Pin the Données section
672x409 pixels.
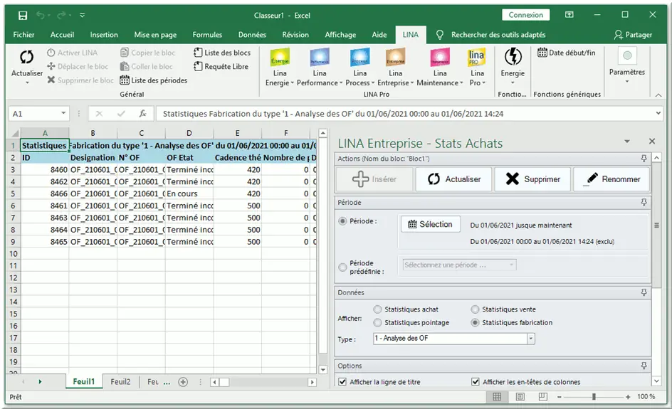tap(644, 292)
